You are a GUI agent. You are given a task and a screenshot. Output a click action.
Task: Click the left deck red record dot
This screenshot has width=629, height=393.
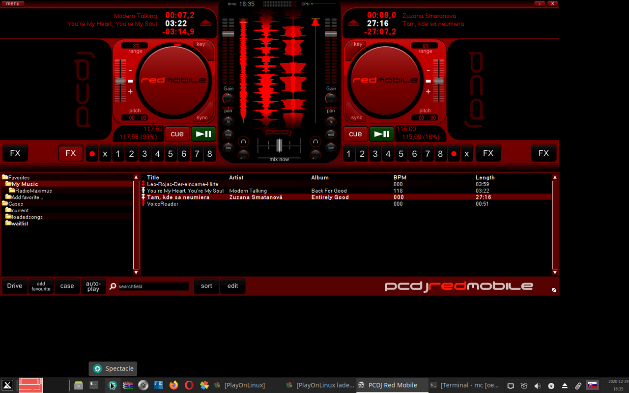92,154
